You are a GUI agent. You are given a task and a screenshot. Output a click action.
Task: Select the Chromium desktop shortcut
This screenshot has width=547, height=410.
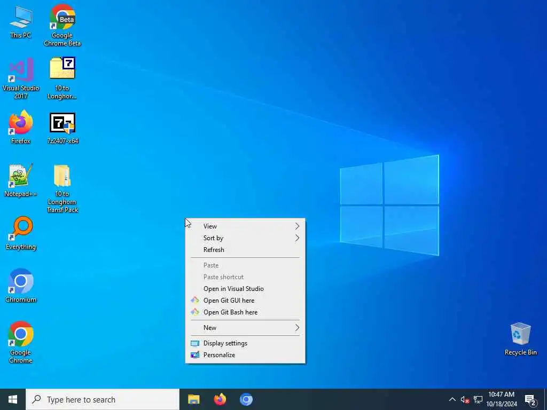click(21, 285)
